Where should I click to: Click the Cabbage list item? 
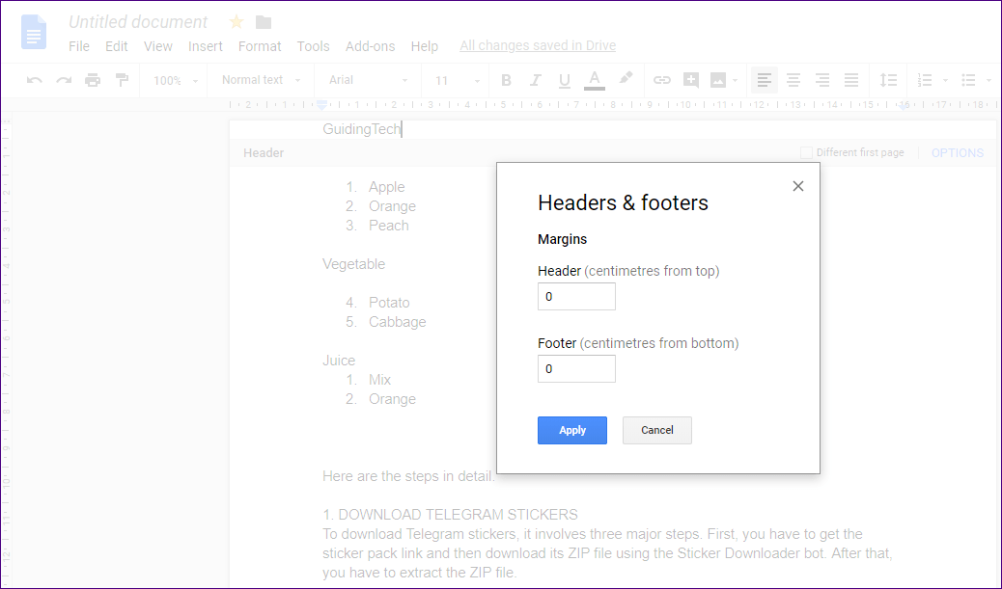(x=397, y=322)
